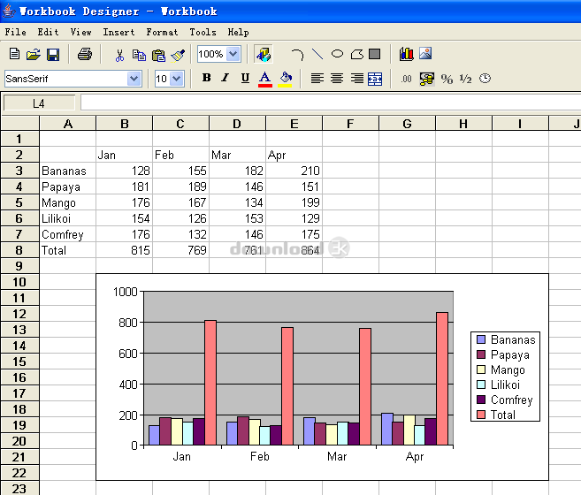The width and height of the screenshot is (581, 495).
Task: Select column E header
Action: tap(294, 124)
